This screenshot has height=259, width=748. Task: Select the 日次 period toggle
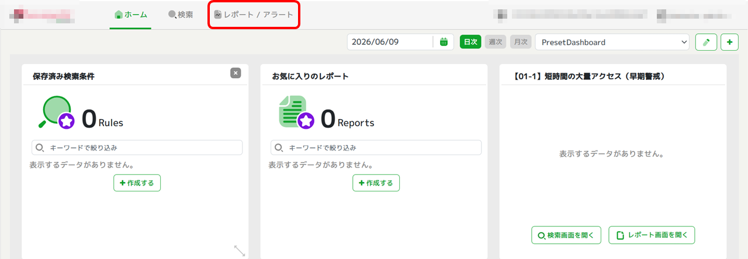[470, 42]
